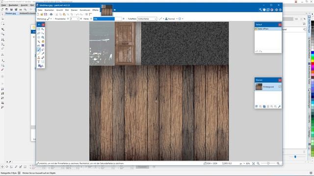Image resolution: width=314 pixels, height=176 pixels.
Task: Click the New file icon in paint.net toolbar
Action: (x=38, y=14)
